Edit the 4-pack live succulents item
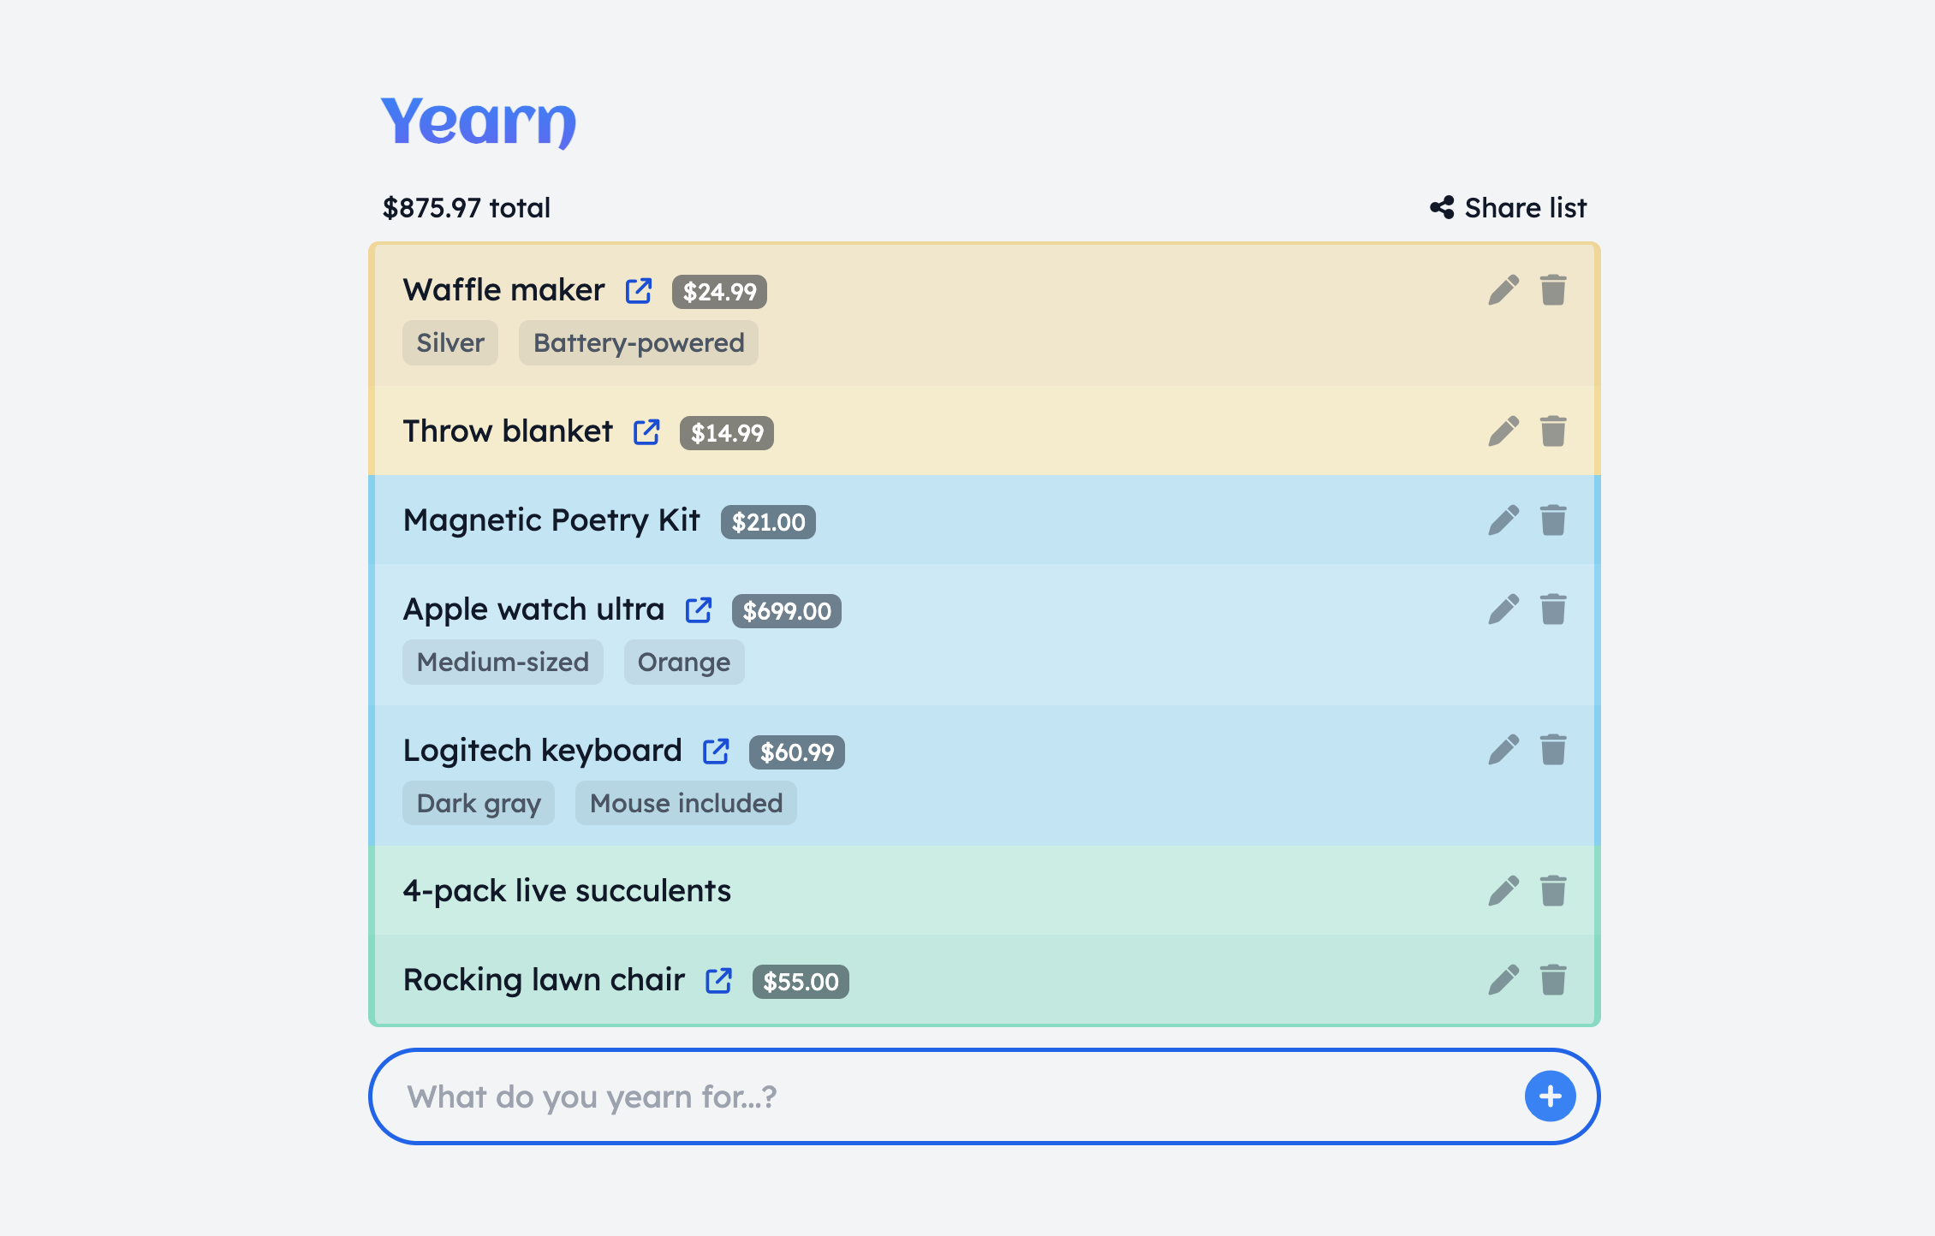Viewport: 1935px width, 1236px height. pos(1503,891)
